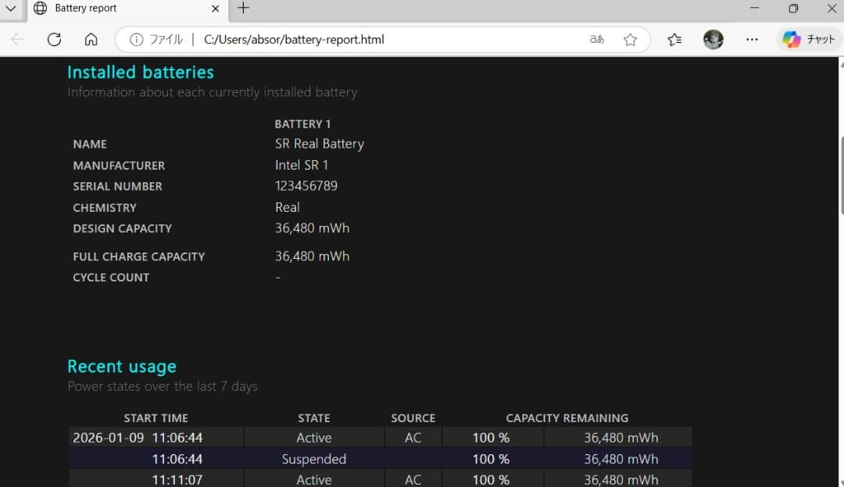Click the Recent usage heading
The image size is (844, 487).
coord(122,367)
